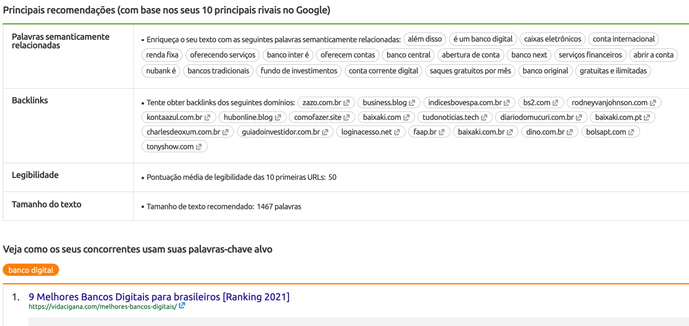Click the 'além disso' keyword tag
Image resolution: width=689 pixels, height=326 pixels.
pyautogui.click(x=425, y=39)
